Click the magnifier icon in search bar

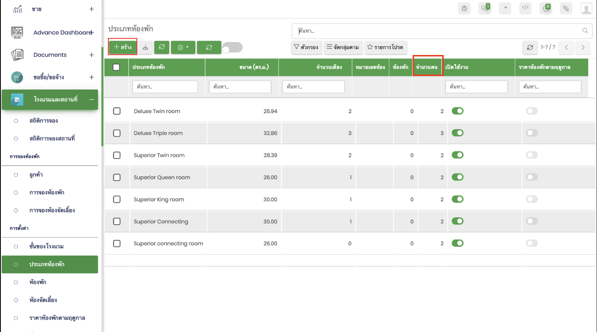click(x=585, y=31)
